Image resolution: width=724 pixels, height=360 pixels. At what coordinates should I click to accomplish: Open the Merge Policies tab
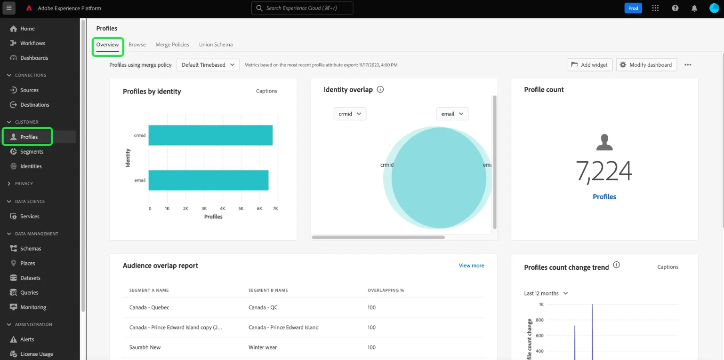[x=172, y=44]
